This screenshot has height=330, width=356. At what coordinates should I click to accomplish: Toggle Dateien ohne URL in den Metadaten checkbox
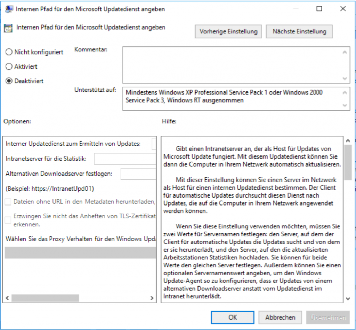click(8, 202)
